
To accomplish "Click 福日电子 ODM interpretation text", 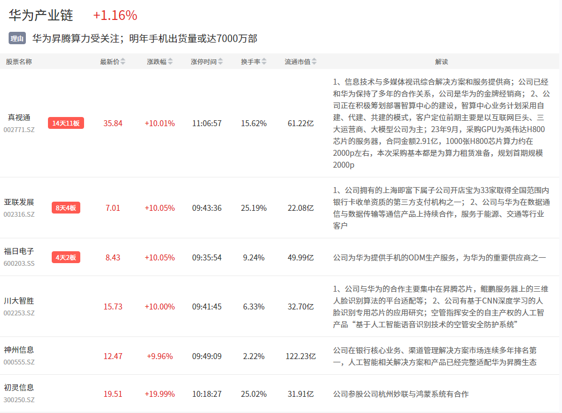I will 440,257.
